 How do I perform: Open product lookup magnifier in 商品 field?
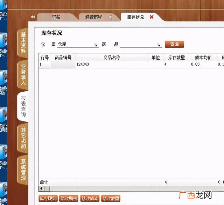(x=159, y=45)
